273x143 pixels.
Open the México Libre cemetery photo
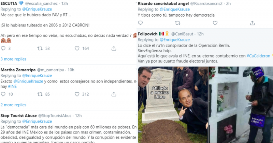[241, 105]
